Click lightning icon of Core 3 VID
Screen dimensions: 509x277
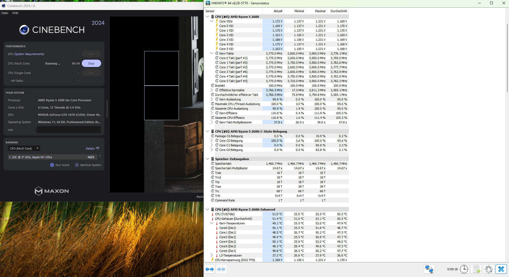pos(217,39)
